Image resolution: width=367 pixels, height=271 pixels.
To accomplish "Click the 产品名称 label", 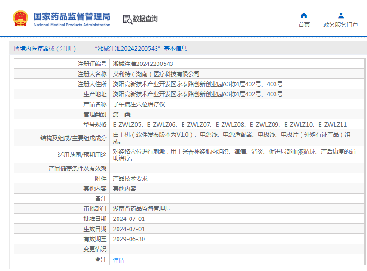I will pos(95,104).
